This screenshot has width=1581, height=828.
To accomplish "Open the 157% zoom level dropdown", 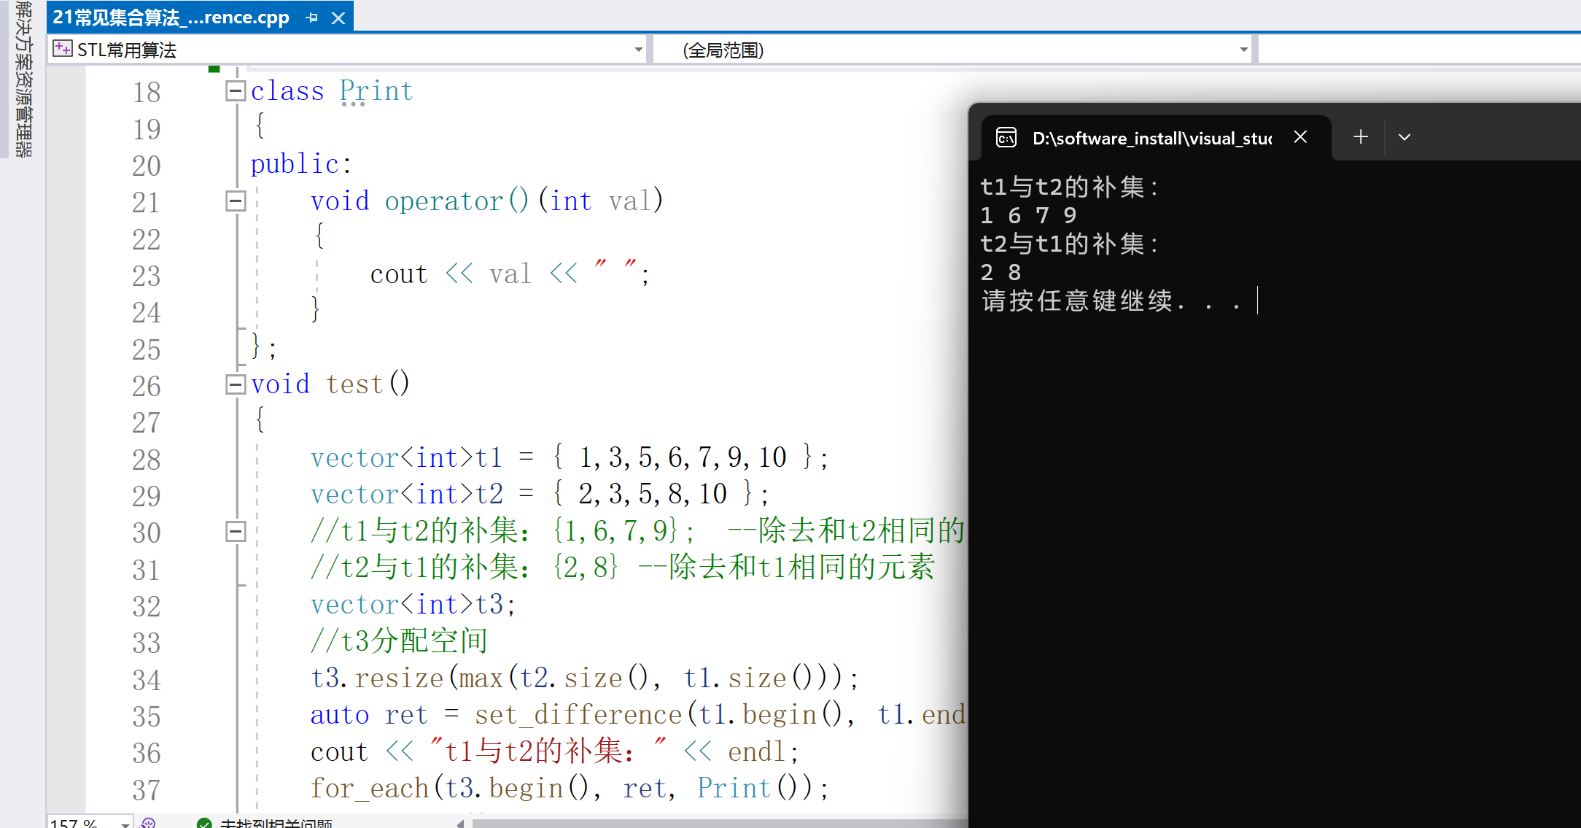I will 125,824.
